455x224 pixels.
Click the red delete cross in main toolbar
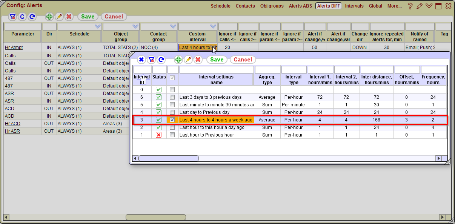pyautogui.click(x=69, y=16)
